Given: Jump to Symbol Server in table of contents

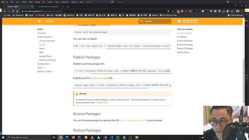Looking at the screenshot, I should coord(183,52).
